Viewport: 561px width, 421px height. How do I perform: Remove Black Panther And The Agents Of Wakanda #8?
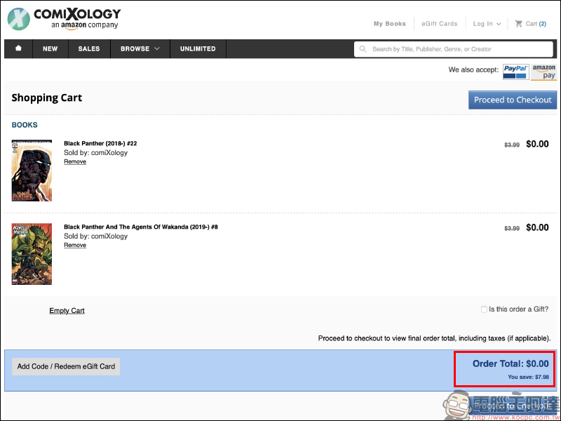[x=75, y=245]
